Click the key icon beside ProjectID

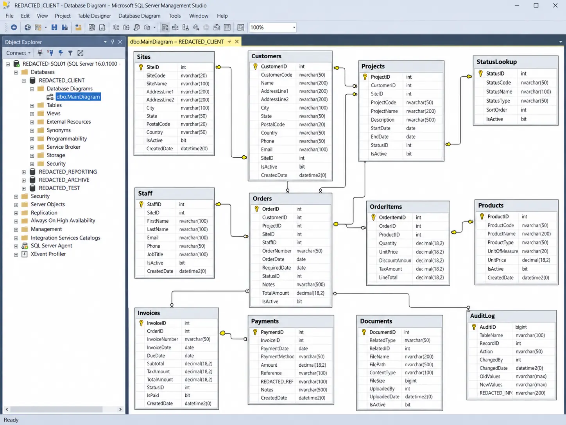(365, 77)
